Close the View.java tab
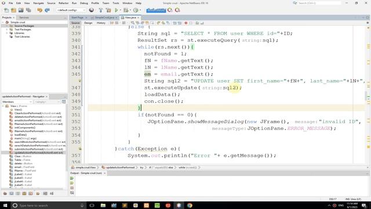Image resolution: width=371 pixels, height=209 pixels. (139, 18)
